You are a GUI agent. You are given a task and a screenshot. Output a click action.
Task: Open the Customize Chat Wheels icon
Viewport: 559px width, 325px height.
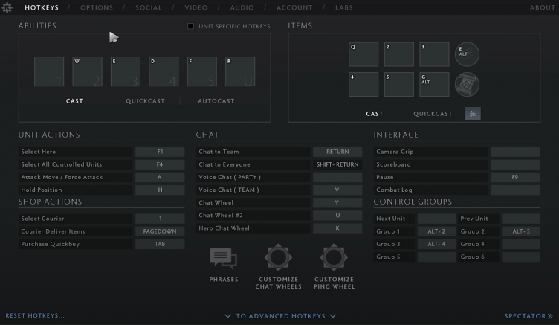tap(278, 258)
